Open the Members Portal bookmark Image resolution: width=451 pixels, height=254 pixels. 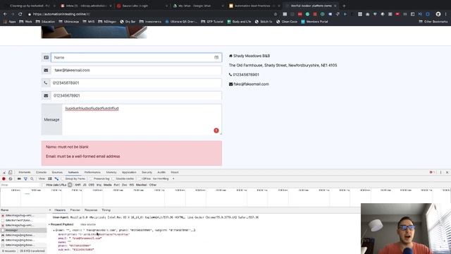314,22
